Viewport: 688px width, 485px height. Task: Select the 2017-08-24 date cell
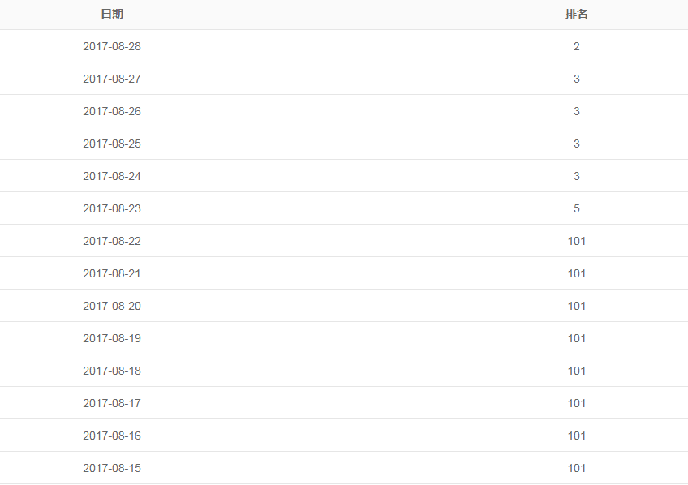(x=112, y=176)
